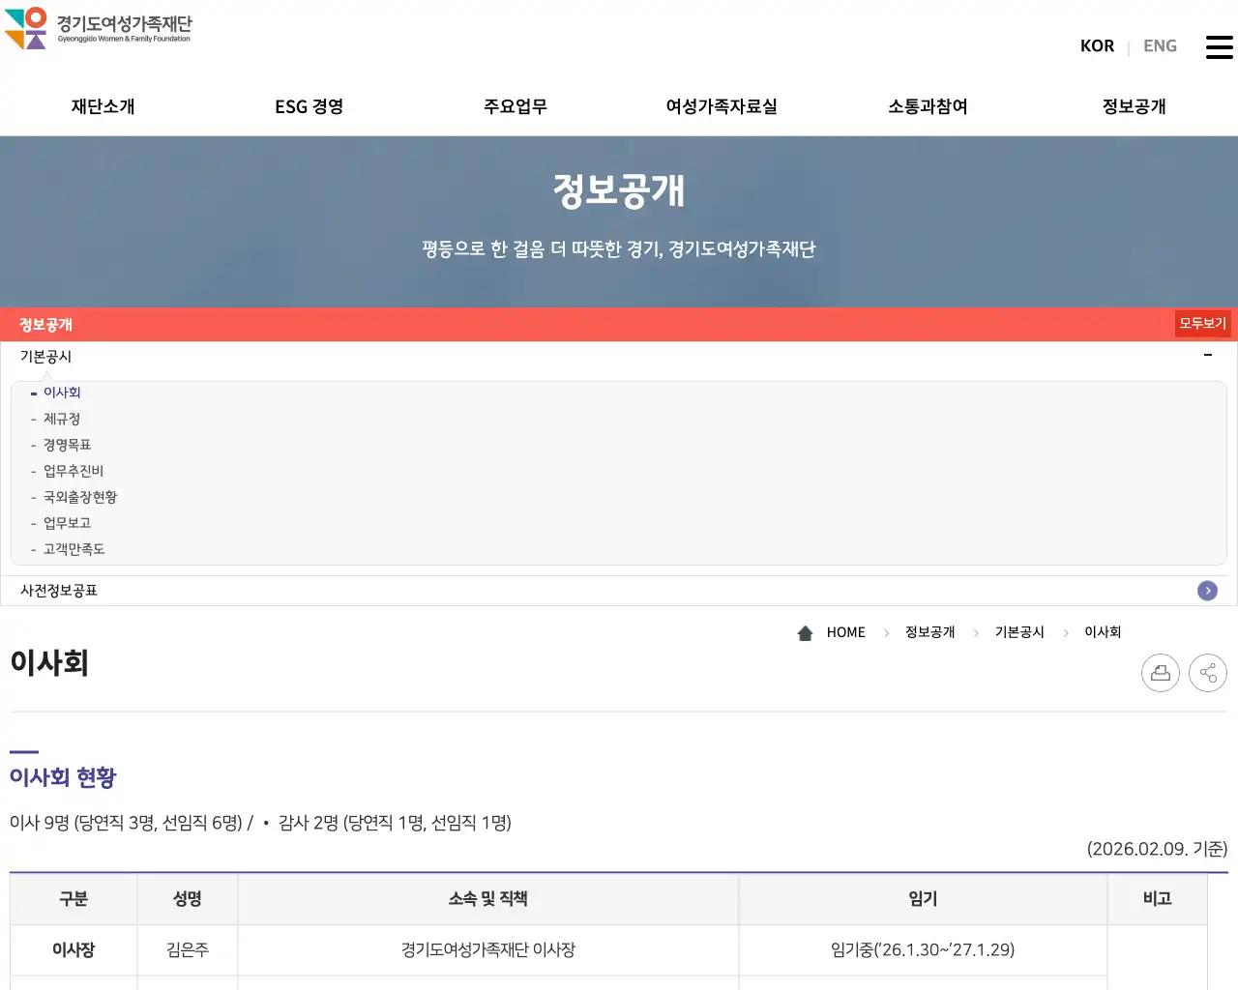Click the share icon button

click(1208, 673)
